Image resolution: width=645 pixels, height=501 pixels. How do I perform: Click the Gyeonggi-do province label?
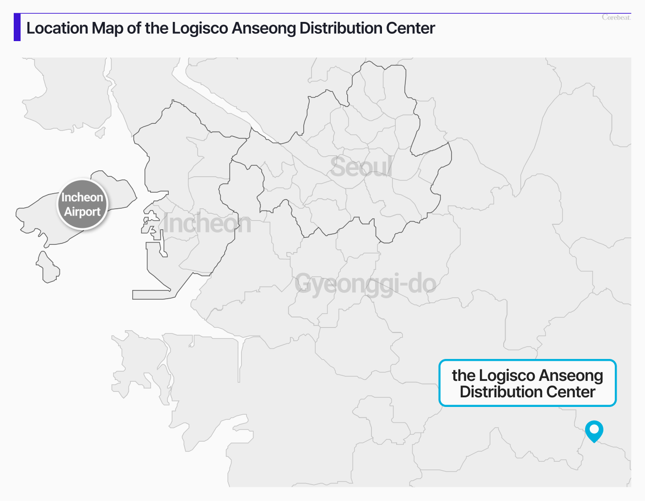pos(365,284)
